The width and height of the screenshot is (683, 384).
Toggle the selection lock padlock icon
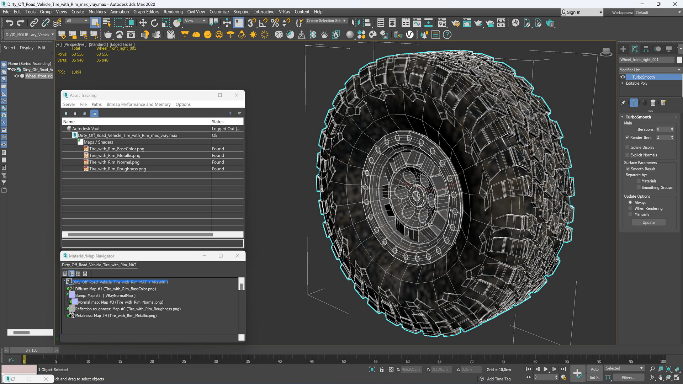(x=381, y=369)
